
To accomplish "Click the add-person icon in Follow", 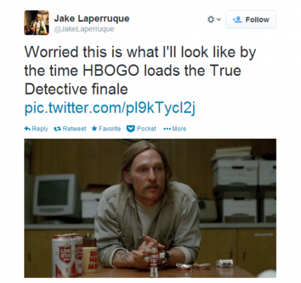I will point(237,19).
